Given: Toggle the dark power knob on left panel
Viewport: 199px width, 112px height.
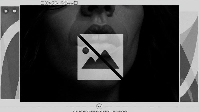Looking at the screenshot, I should tap(6, 11).
